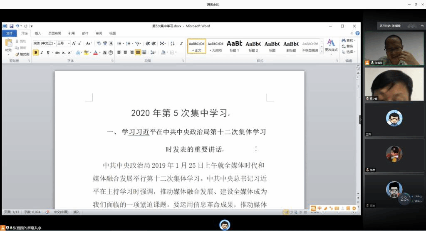The image size is (426, 231).
Task: Click the Format Painter (格式刷) icon
Action: point(22,54)
